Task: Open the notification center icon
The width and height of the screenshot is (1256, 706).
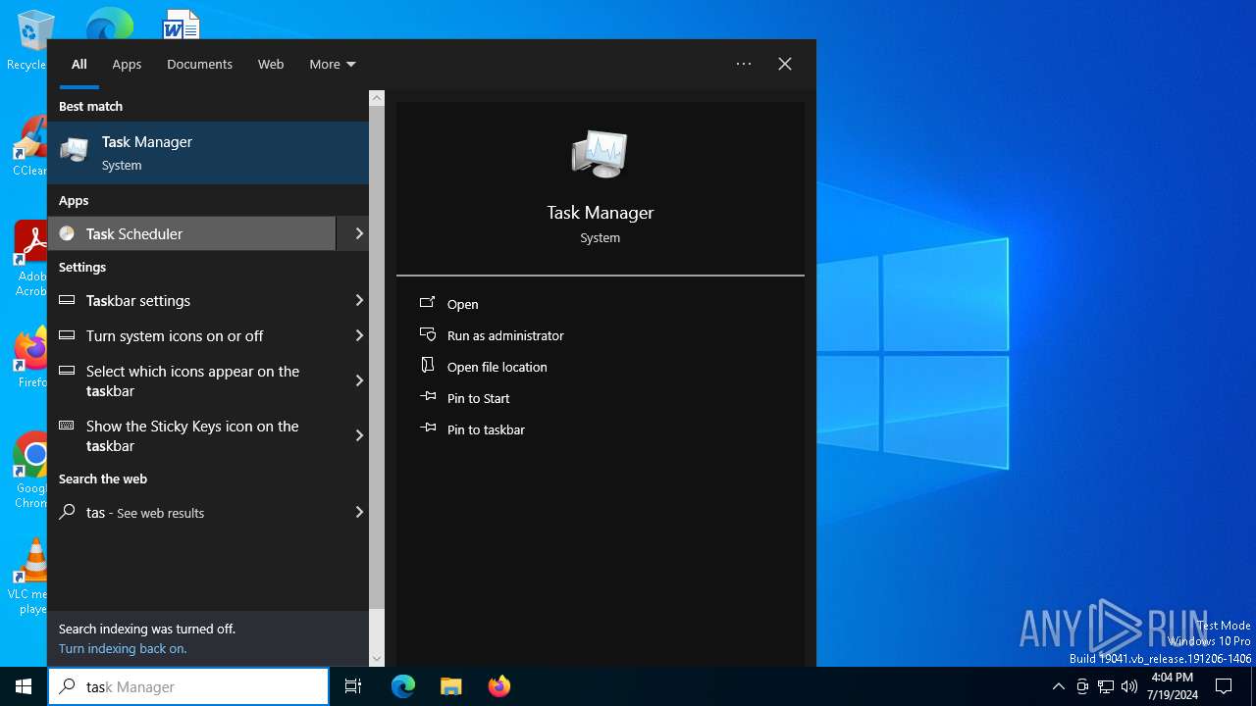Action: click(1224, 686)
